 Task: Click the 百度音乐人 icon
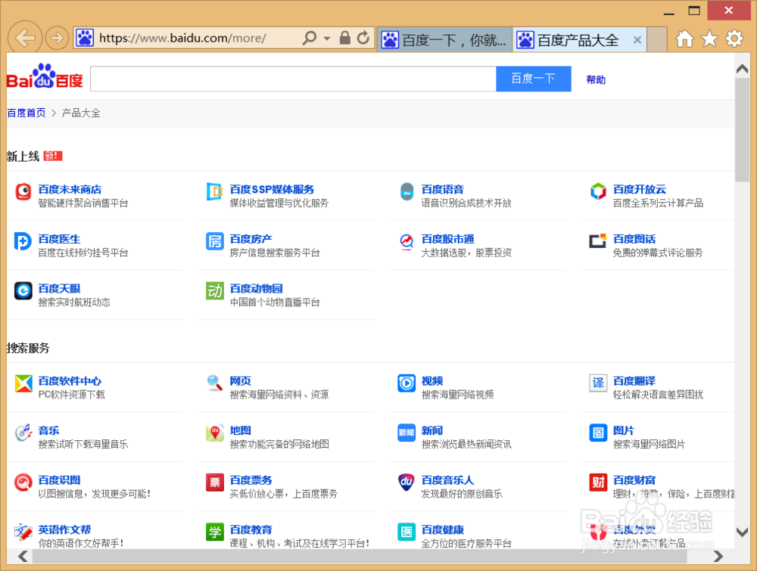click(x=407, y=483)
